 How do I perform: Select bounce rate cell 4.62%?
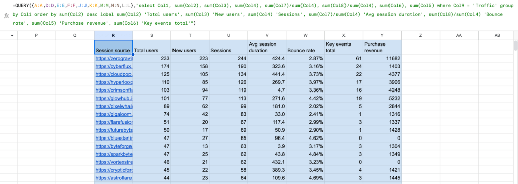tap(305, 138)
